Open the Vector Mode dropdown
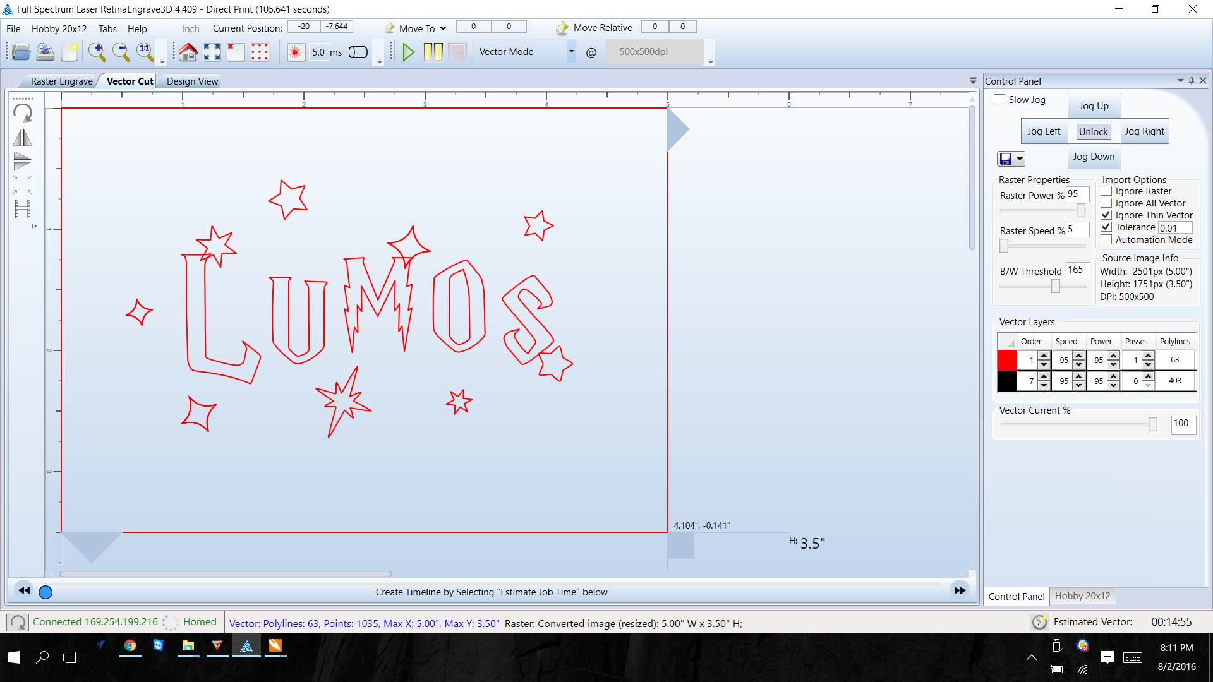1213x682 pixels. pyautogui.click(x=571, y=52)
